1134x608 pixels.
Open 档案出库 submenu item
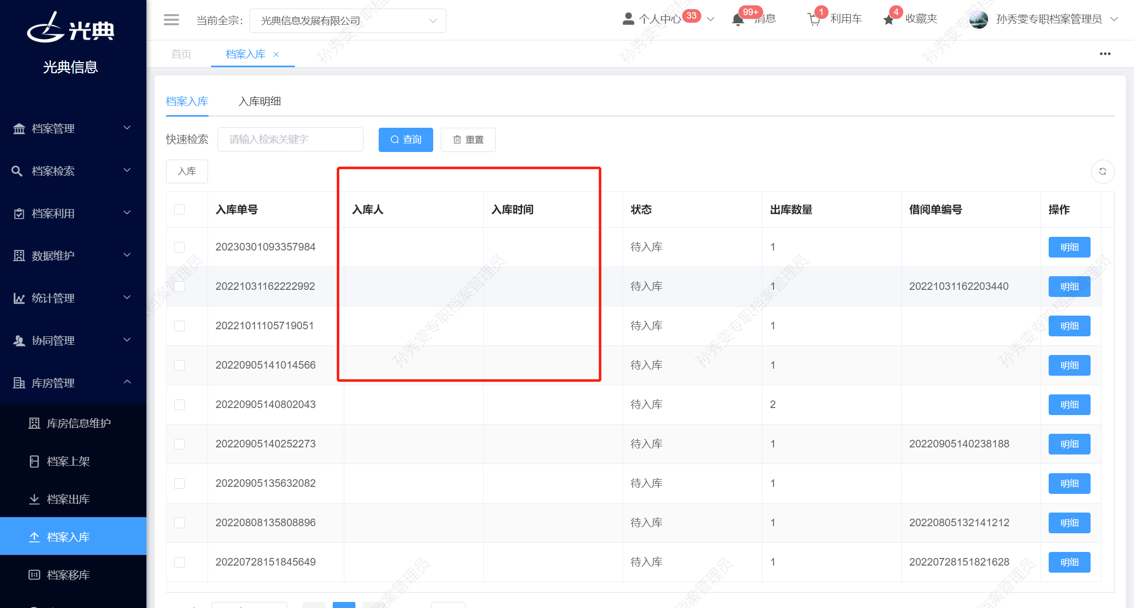[73, 499]
